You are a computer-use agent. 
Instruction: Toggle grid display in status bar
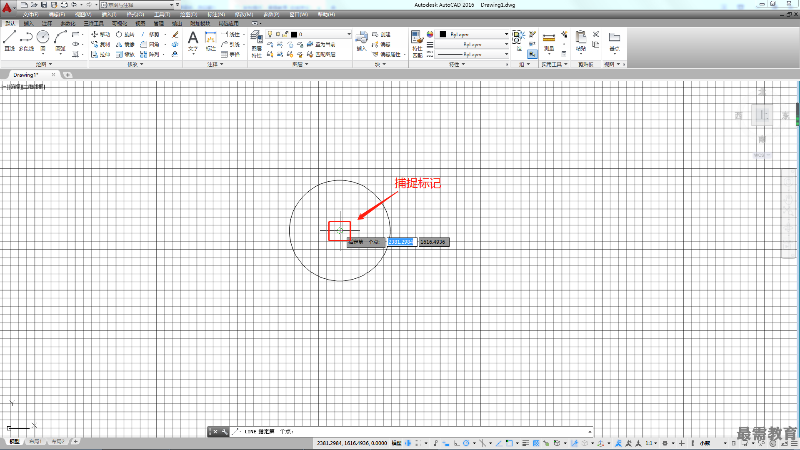(408, 443)
